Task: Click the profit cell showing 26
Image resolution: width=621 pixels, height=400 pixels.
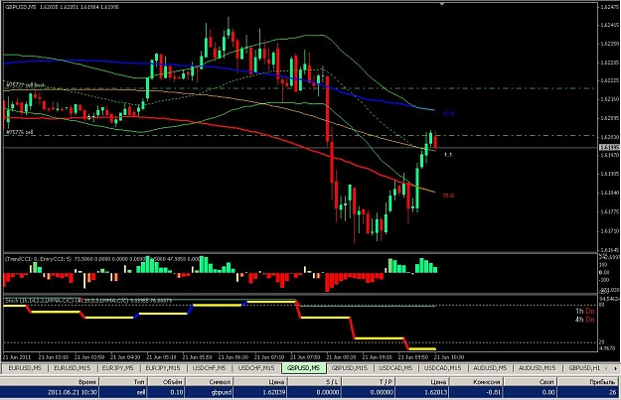Action: click(x=588, y=392)
